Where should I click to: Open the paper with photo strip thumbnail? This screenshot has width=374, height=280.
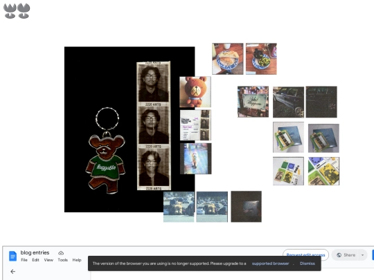coord(195,125)
